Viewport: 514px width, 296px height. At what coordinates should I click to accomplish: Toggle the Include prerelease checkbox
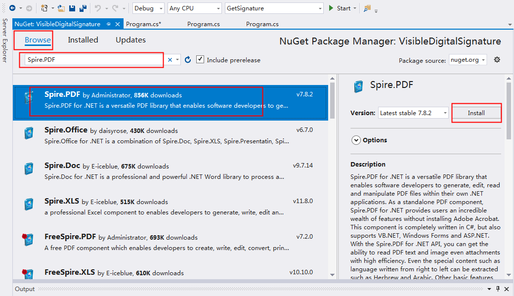[x=200, y=60]
